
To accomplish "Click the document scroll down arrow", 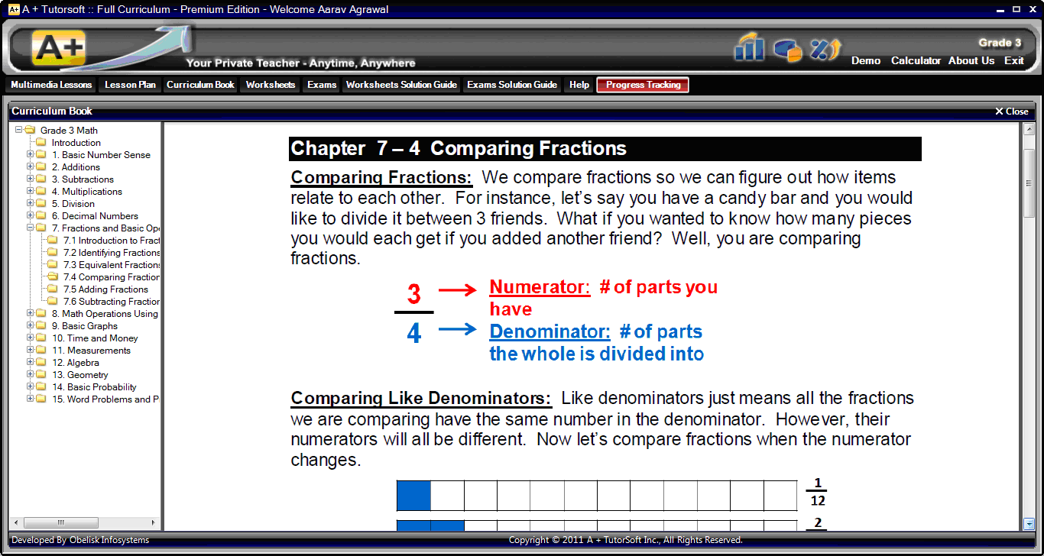I will [x=1029, y=524].
